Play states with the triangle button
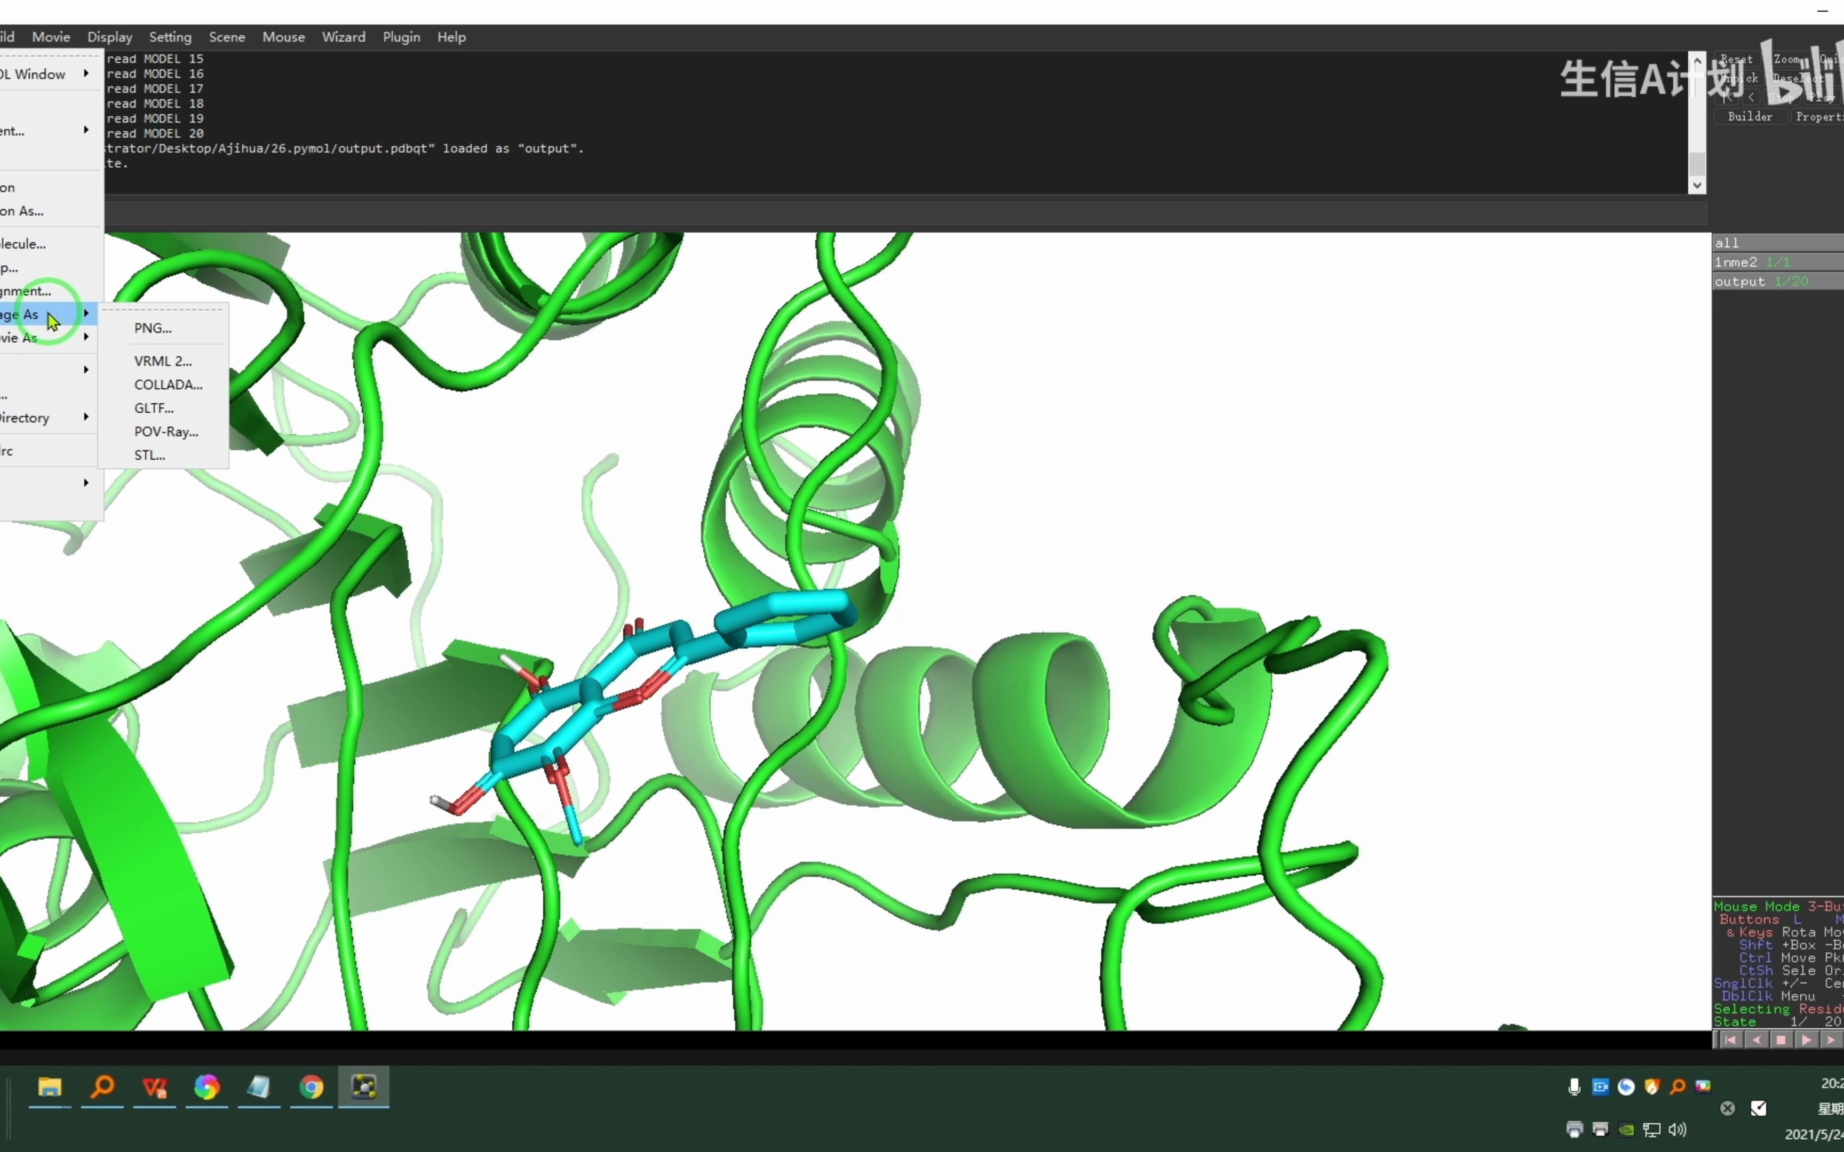 [1807, 1040]
